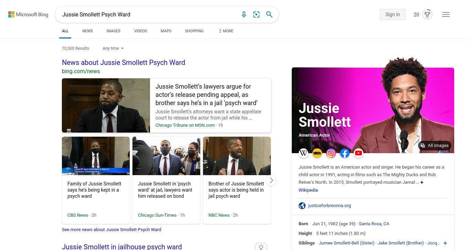Open News about Jussie Smollett Psych Ward heading
Screen dimensions: 470x250
(x=124, y=62)
